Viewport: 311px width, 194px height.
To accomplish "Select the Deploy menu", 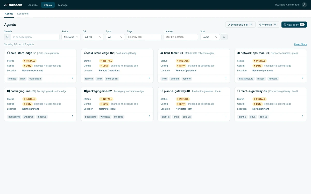I will pyautogui.click(x=48, y=5).
